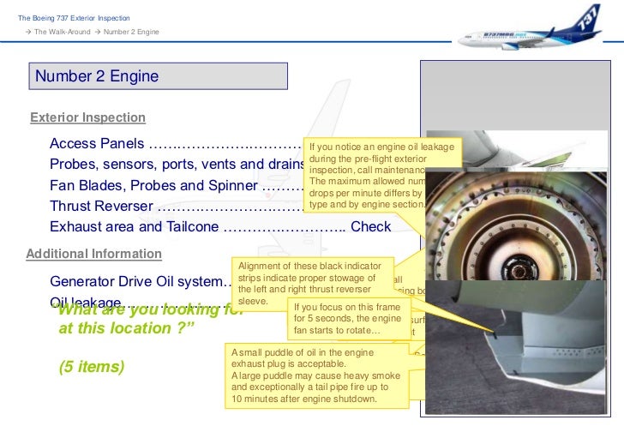Click the green '(5 items)' text
The image size is (624, 432).
[92, 366]
